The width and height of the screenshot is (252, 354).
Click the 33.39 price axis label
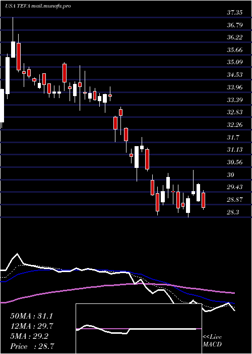coord(235,100)
